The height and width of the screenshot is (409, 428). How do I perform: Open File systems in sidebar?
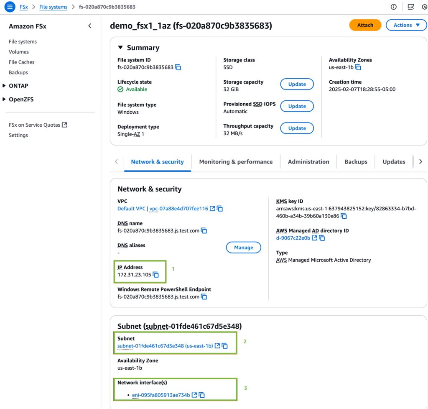[x=23, y=41]
